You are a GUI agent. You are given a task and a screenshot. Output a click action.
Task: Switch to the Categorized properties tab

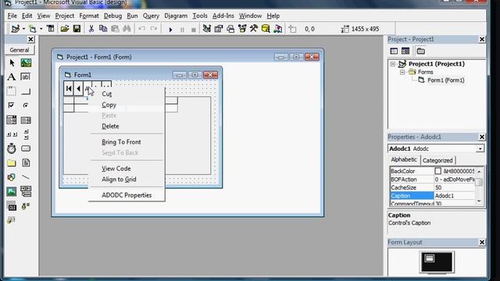(437, 160)
